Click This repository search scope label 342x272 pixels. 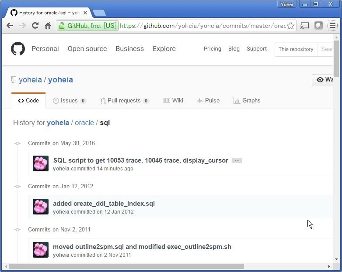[x=296, y=49]
